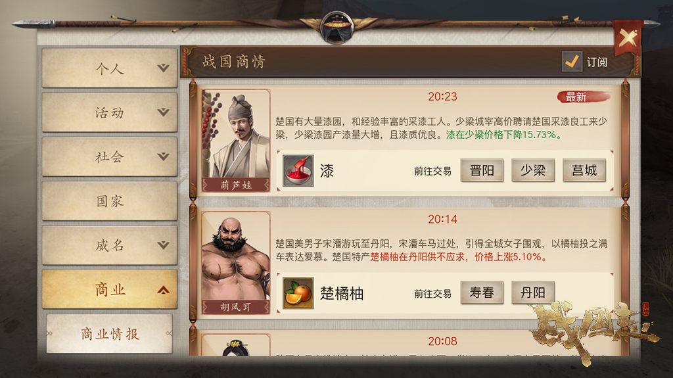The image size is (673, 378).
Task: Trade 楚橘柚 at 寿春 button
Action: pos(482,293)
